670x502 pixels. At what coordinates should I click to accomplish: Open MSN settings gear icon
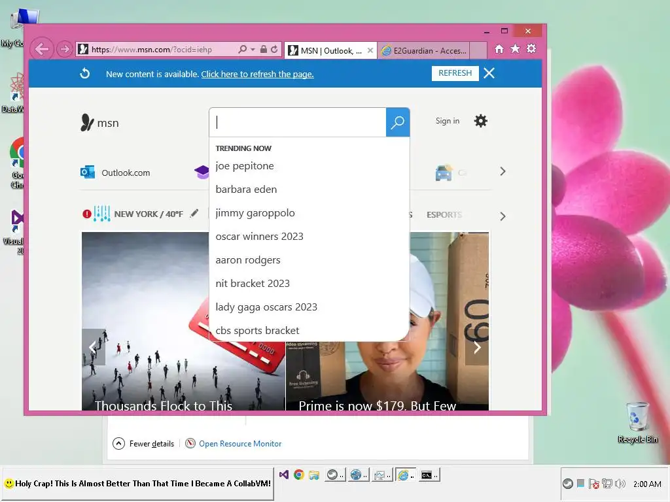[x=481, y=121]
